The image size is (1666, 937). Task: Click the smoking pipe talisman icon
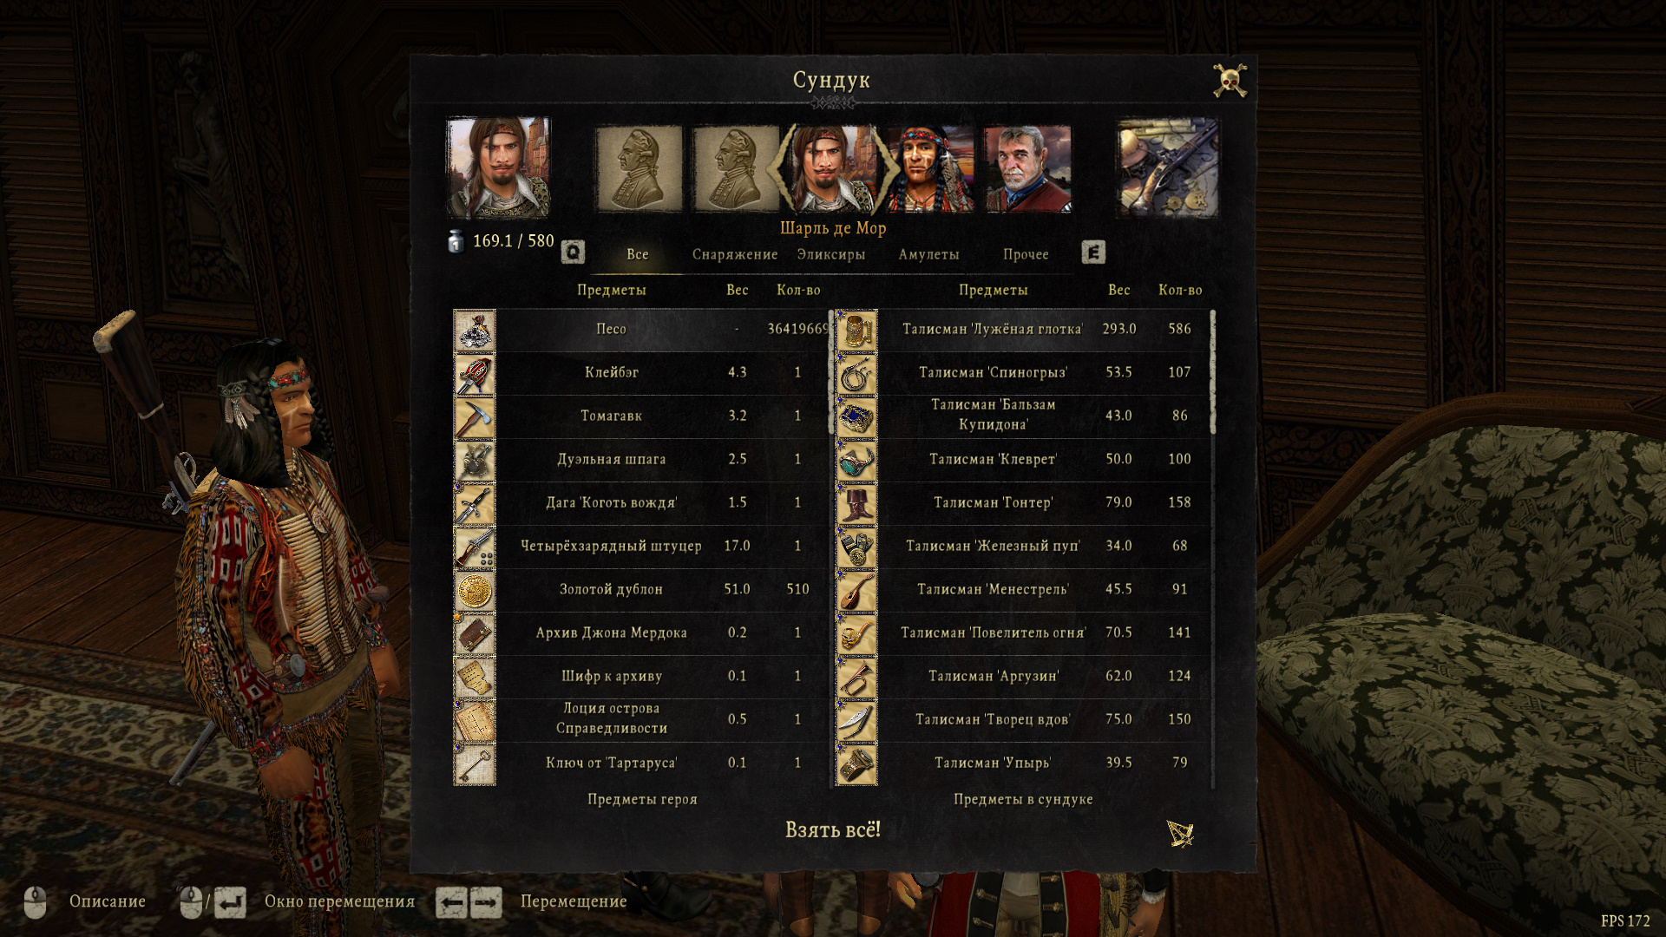coord(856,634)
